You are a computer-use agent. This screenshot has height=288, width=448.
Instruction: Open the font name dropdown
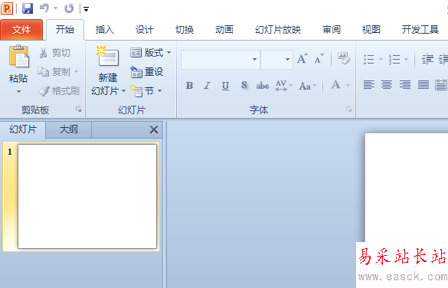(254, 60)
